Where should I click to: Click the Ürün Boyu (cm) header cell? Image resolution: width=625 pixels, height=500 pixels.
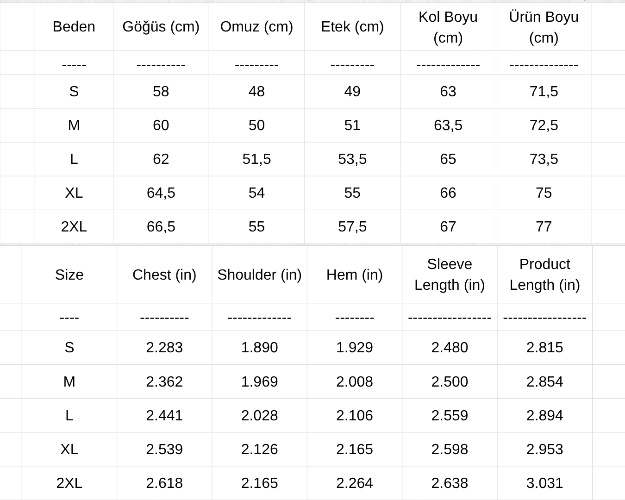point(544,27)
